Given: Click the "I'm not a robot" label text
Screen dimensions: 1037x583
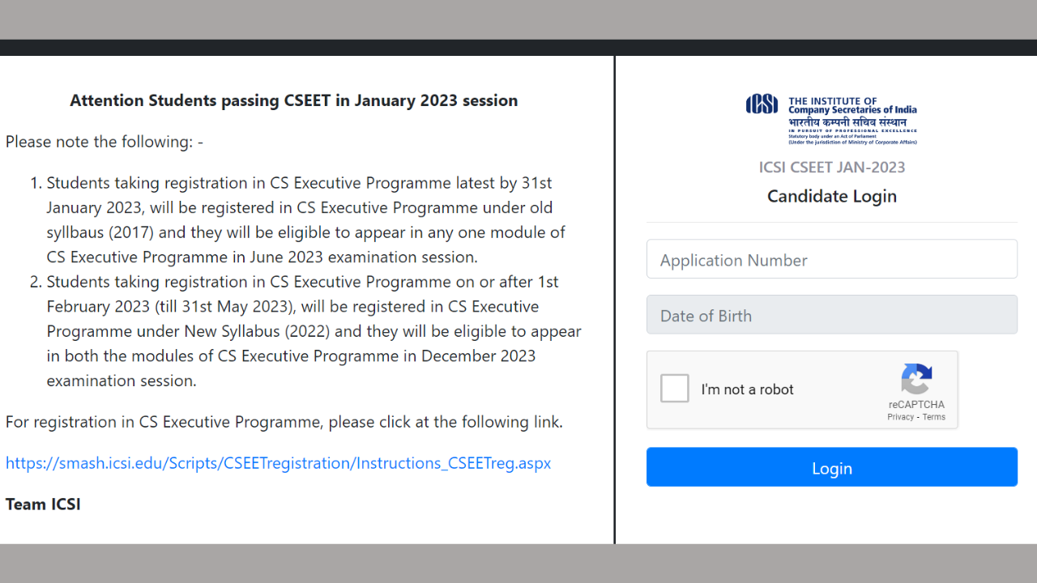Looking at the screenshot, I should point(747,389).
